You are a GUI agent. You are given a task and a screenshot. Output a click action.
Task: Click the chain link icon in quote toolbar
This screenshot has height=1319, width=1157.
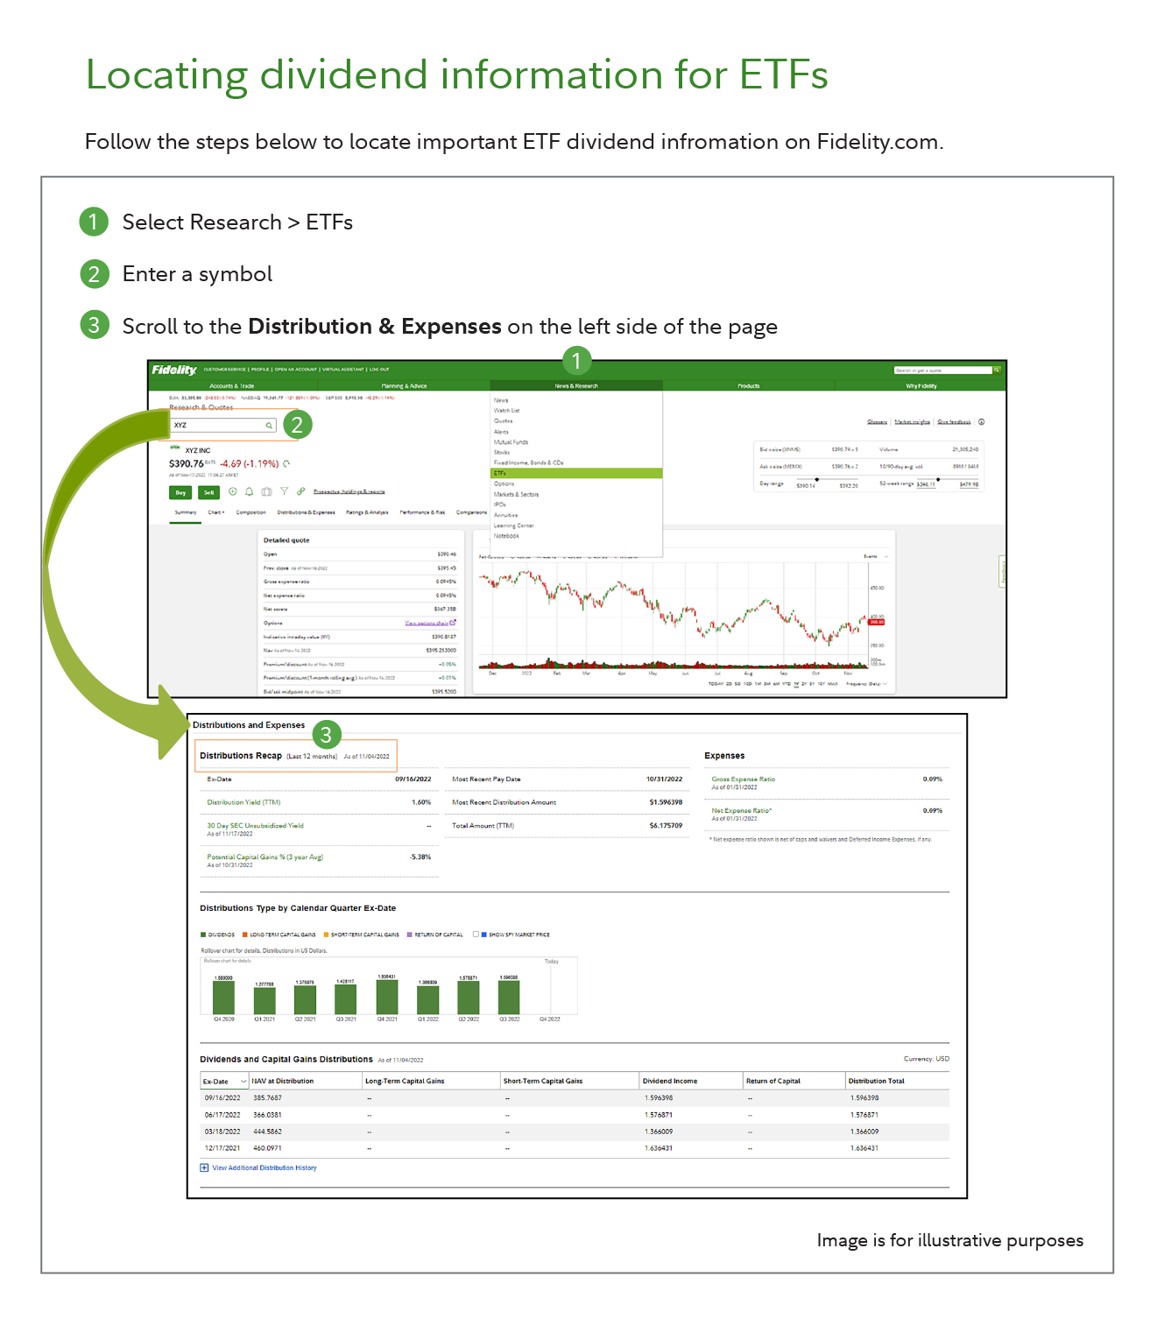coord(301,492)
